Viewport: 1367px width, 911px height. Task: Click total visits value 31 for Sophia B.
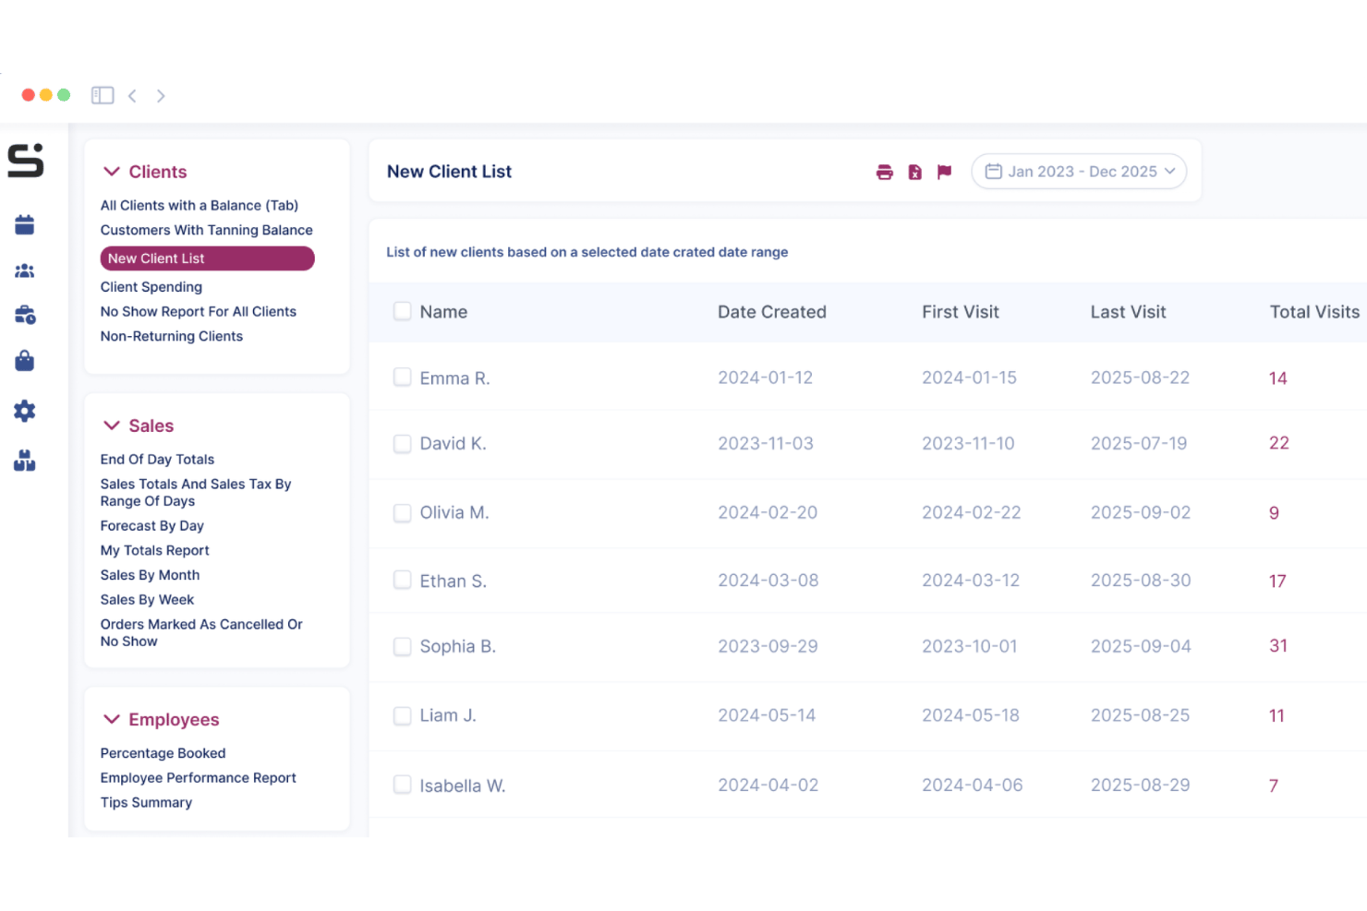coord(1278,646)
